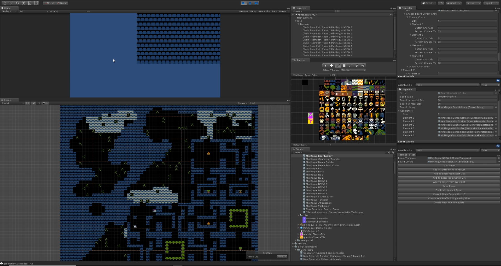Toggle Pivot handle position
The height and width of the screenshot is (266, 501).
[49, 3]
